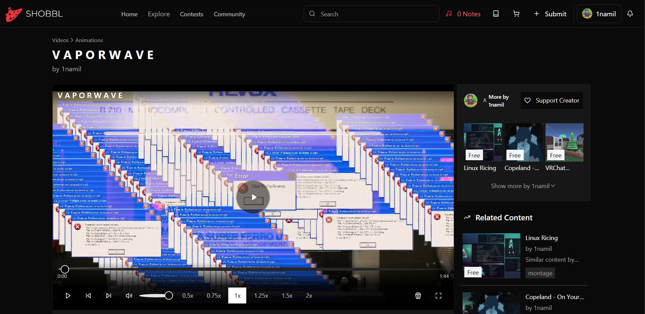The width and height of the screenshot is (645, 314).
Task: Open the shopping cart icon
Action: point(516,14)
